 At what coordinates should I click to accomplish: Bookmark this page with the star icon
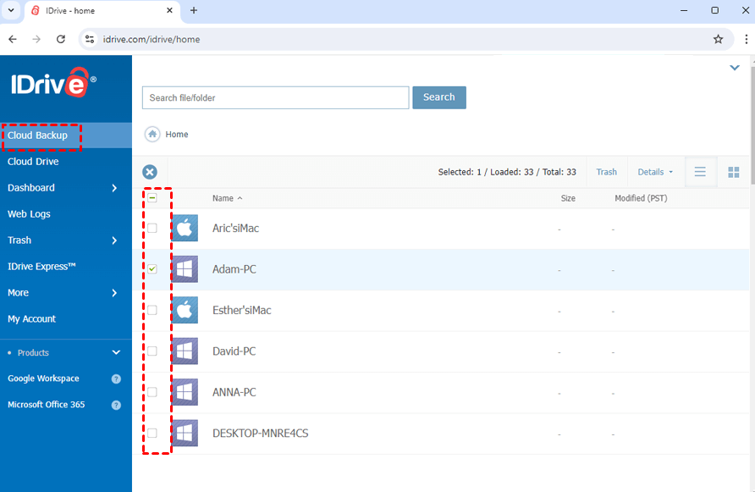[x=718, y=39]
